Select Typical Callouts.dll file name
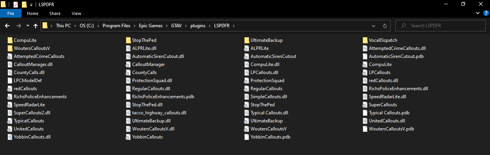Image resolution: width=490 pixels, height=155 pixels. [x=269, y=113]
